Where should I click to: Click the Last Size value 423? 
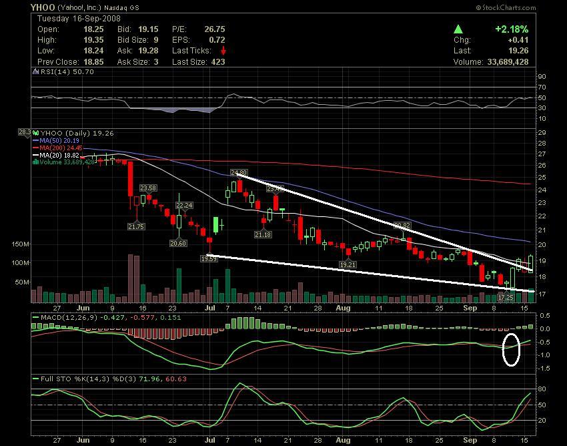pos(218,62)
